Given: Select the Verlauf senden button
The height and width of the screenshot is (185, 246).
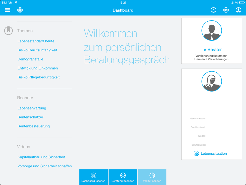Looking at the screenshot, I should pyautogui.click(x=152, y=177).
